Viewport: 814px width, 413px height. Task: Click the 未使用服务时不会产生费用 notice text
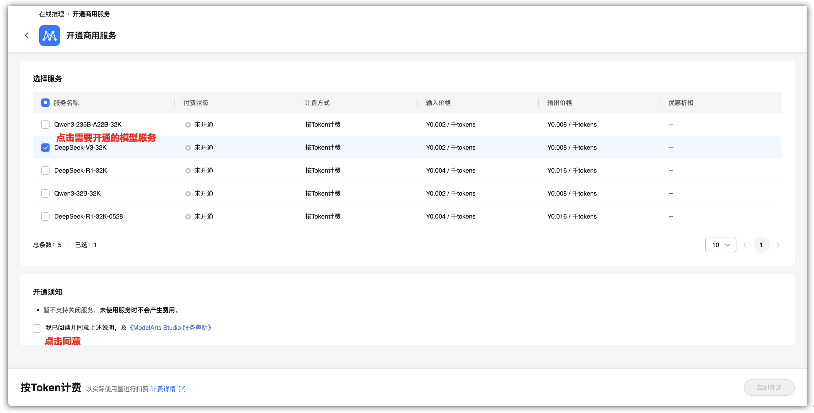pos(138,310)
